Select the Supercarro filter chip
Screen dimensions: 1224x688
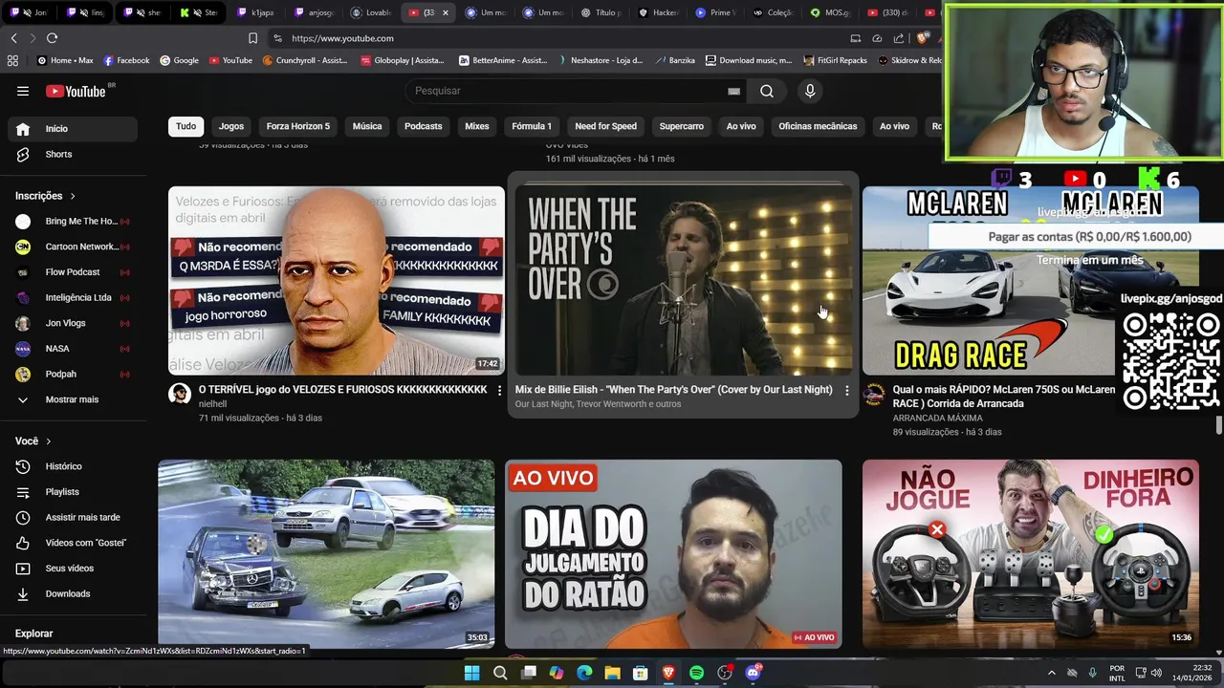(682, 126)
